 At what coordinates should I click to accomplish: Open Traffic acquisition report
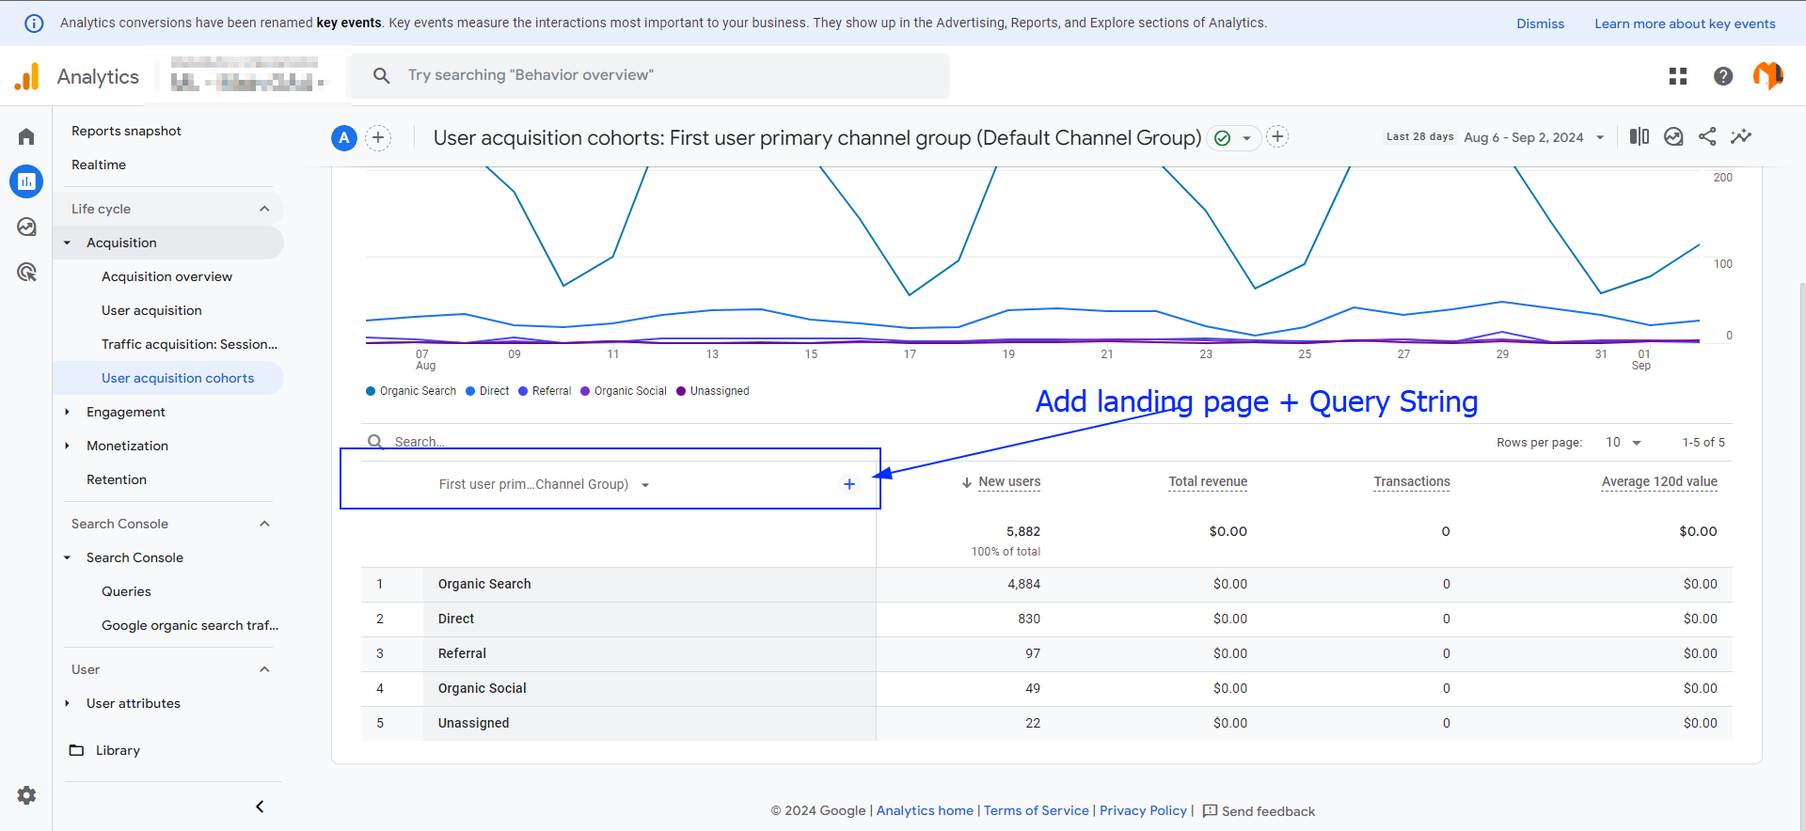point(189,344)
